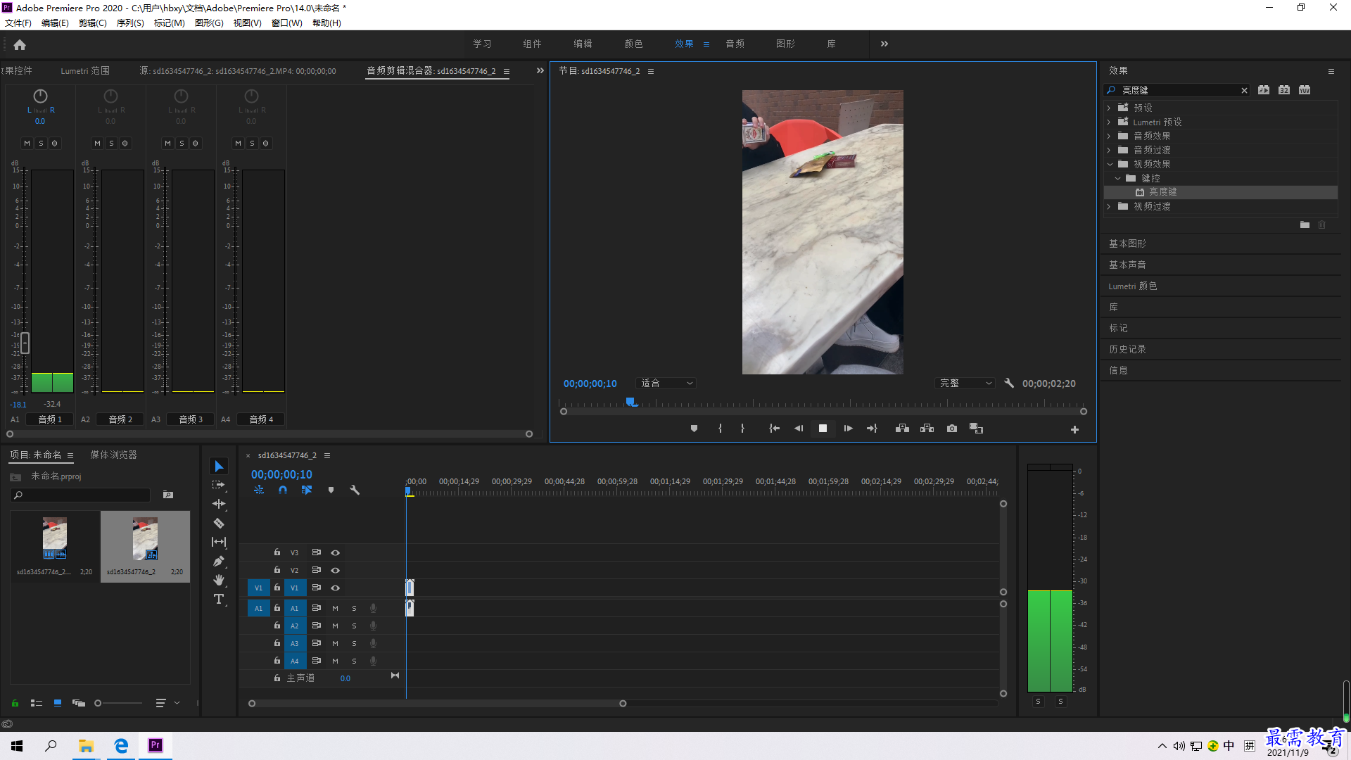Expand Lumetri 预设 folder
The width and height of the screenshot is (1351, 760).
1109,122
